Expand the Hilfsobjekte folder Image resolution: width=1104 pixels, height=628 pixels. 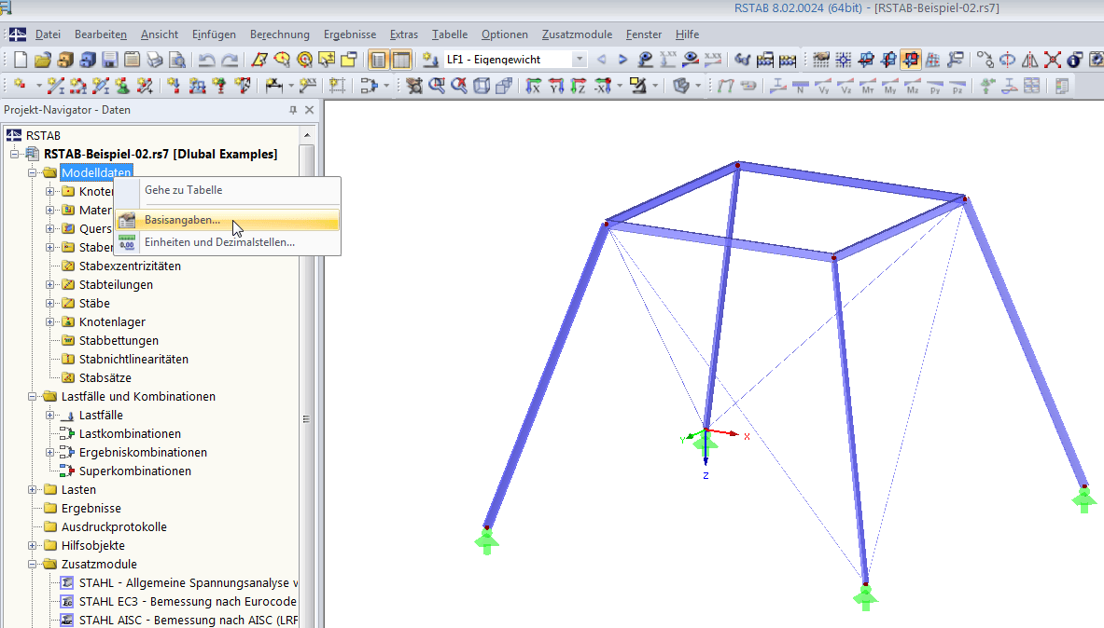click(x=32, y=546)
